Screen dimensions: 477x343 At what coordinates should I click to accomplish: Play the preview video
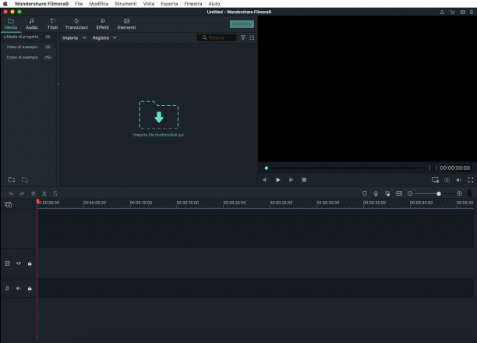pos(277,180)
